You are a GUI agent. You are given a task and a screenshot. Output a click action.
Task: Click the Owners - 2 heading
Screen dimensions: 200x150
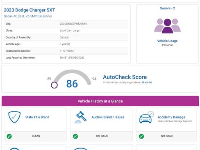click(x=167, y=8)
